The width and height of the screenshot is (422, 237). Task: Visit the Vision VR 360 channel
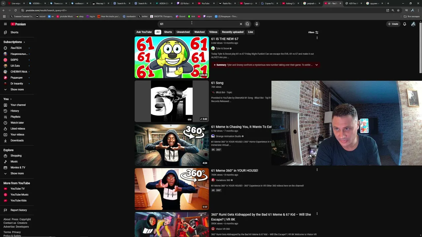pos(223,229)
